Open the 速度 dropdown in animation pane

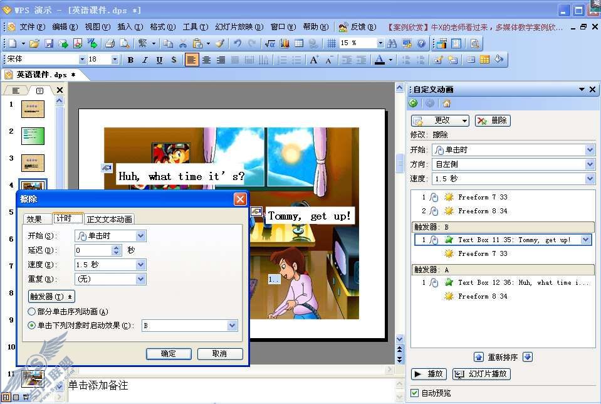coord(590,178)
